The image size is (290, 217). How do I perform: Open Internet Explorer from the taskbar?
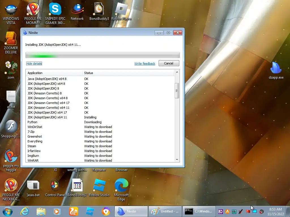[x=25, y=211]
